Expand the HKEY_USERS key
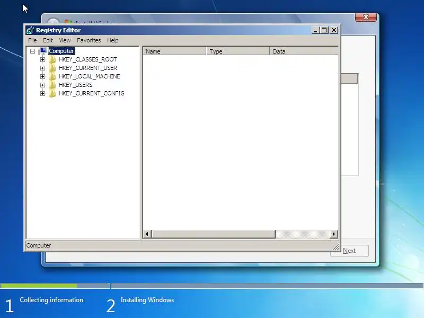This screenshot has width=424, height=318. pyautogui.click(x=42, y=85)
